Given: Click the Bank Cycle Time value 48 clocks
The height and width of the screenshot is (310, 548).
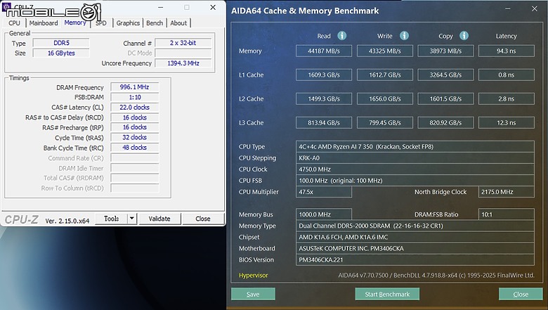Looking at the screenshot, I should click(135, 148).
